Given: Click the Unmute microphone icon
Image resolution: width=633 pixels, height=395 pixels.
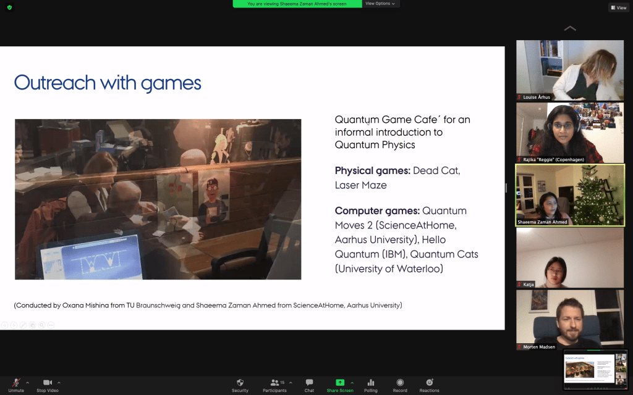Looking at the screenshot, I should [x=16, y=383].
